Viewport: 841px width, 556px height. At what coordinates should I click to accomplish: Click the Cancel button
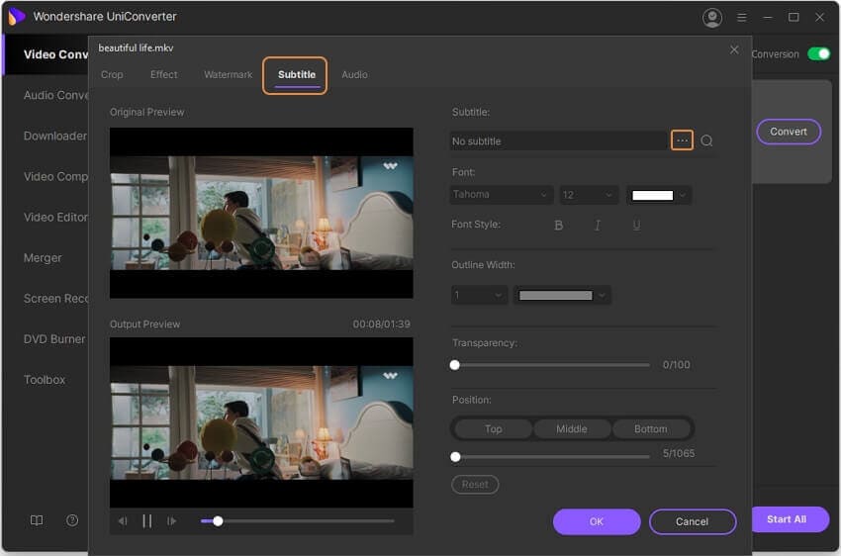[692, 521]
